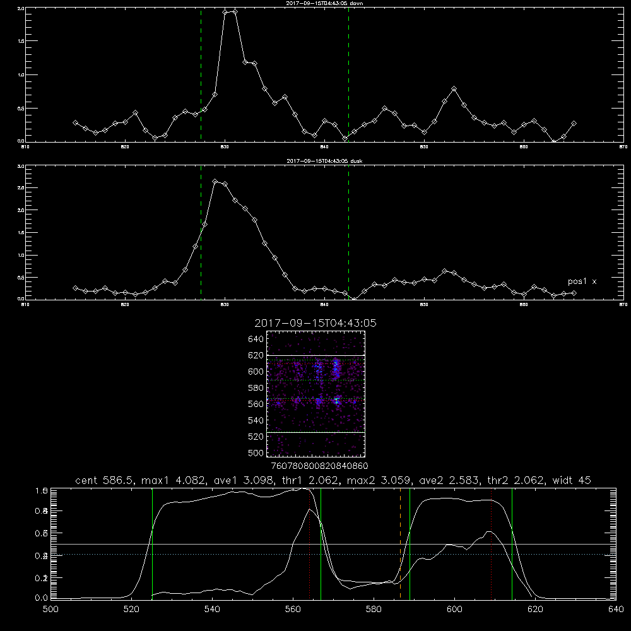Click the secondary peak diamond near 853 in dawn plot
This screenshot has width=631, height=631.
pos(454,88)
